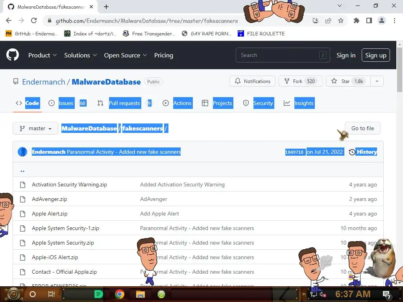Click the network tray icon
This screenshot has height=302, width=403.
pos(314,295)
